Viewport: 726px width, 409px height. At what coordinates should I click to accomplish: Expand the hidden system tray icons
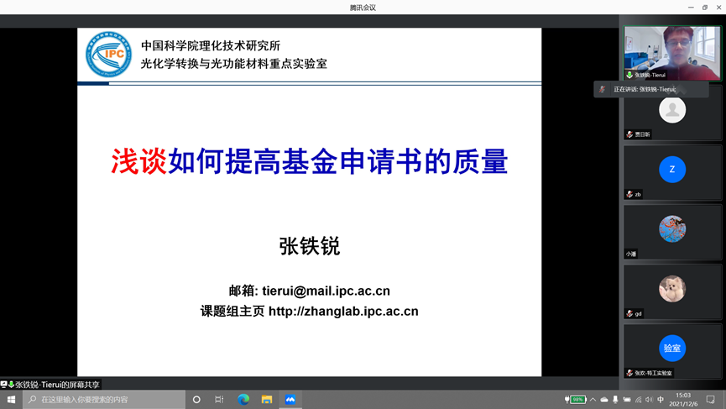593,400
